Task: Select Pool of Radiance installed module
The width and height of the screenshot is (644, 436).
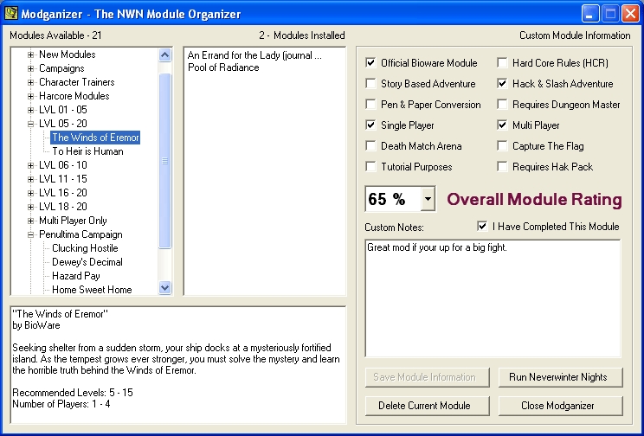Action: pyautogui.click(x=223, y=67)
